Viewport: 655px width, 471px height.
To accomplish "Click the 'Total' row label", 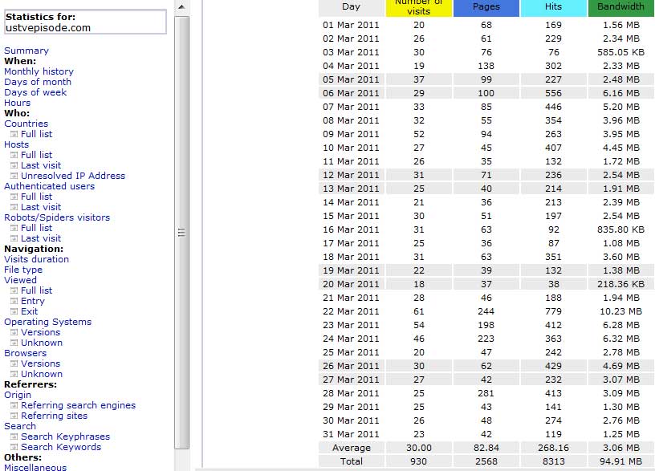I will (x=352, y=461).
